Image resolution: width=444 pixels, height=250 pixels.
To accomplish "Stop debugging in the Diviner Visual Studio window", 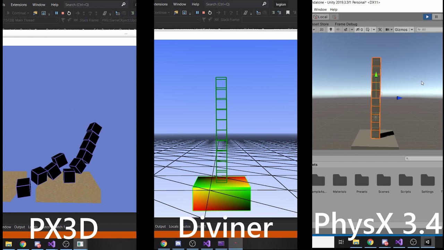I will point(204,12).
